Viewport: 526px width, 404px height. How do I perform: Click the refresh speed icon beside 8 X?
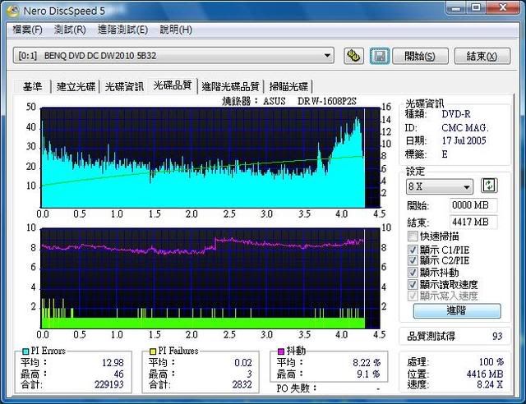(x=489, y=186)
